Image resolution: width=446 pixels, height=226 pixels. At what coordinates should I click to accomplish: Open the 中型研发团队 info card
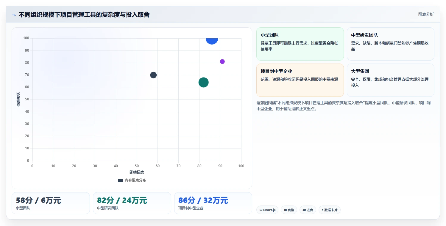point(390,44)
